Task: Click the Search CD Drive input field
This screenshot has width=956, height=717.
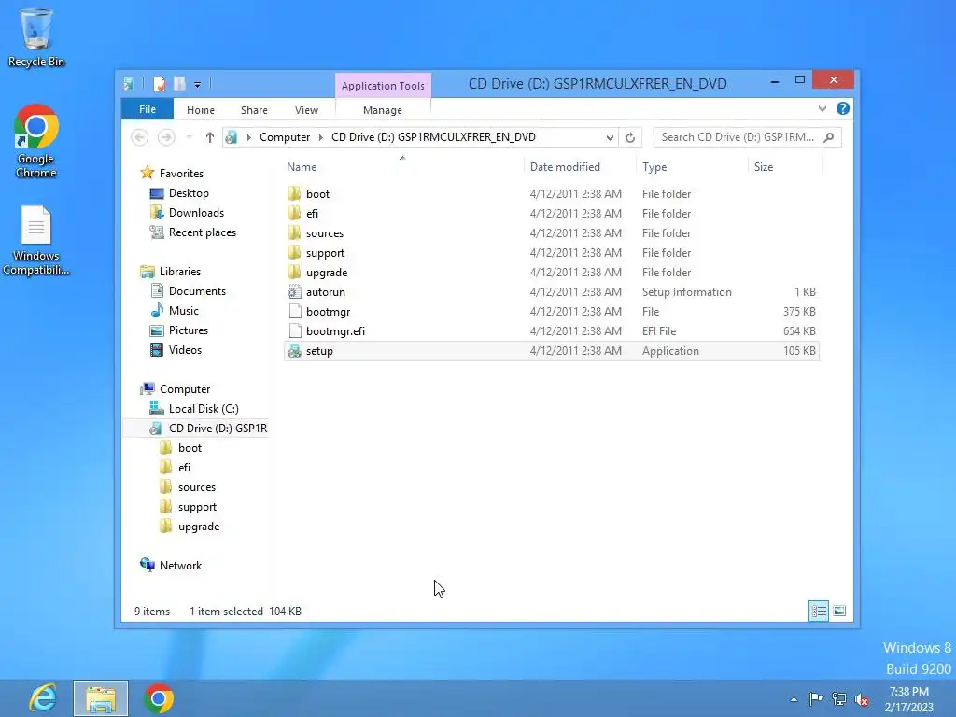Action: pos(738,137)
